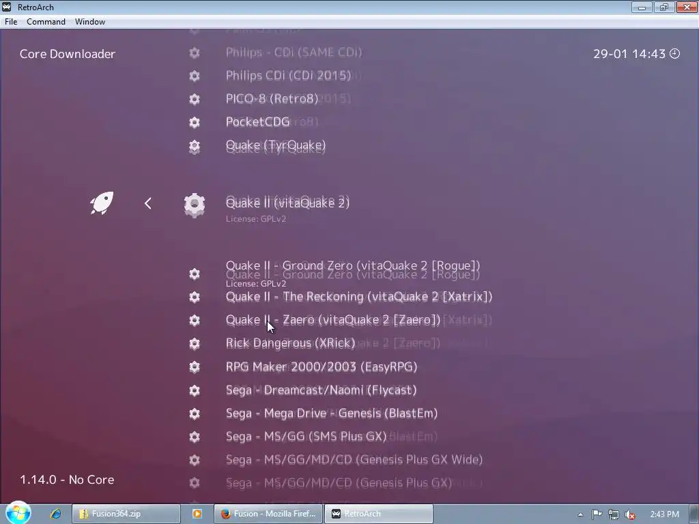Open the File menu

tap(11, 21)
